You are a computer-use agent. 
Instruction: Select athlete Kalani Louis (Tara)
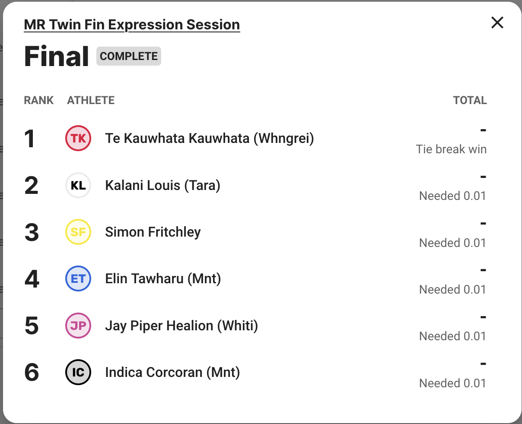click(163, 186)
